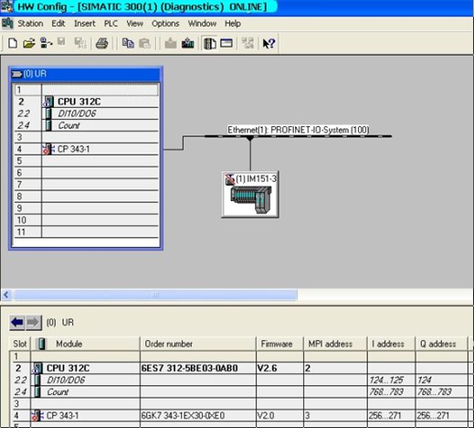Open the Edit menu

(x=58, y=24)
